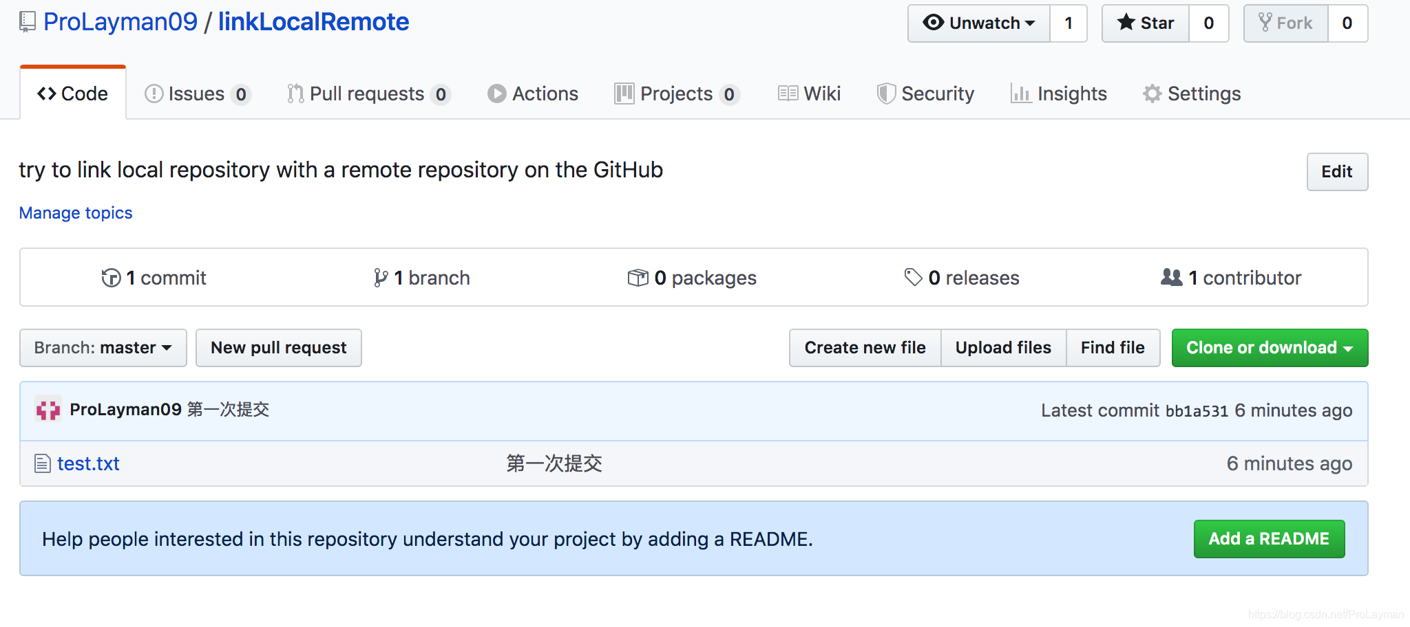Screen dimensions: 1410x627
Task: Open the linkLocalRemote repository link
Action: click(313, 22)
